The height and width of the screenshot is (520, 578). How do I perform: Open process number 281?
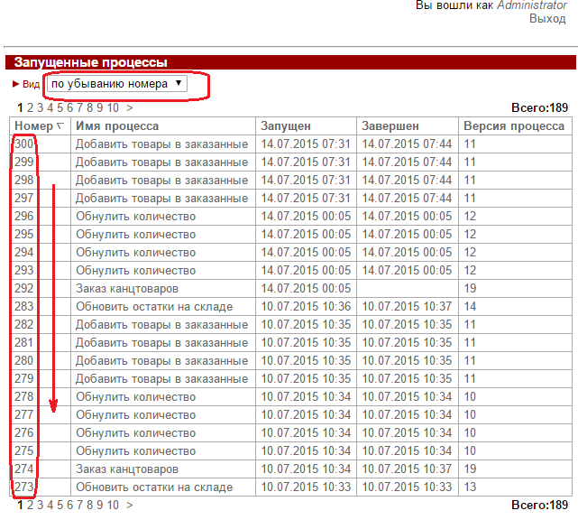[24, 343]
